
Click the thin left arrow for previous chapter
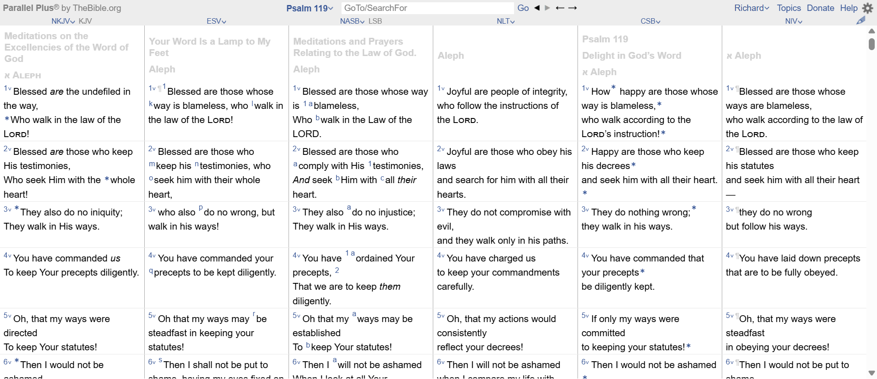coord(560,8)
